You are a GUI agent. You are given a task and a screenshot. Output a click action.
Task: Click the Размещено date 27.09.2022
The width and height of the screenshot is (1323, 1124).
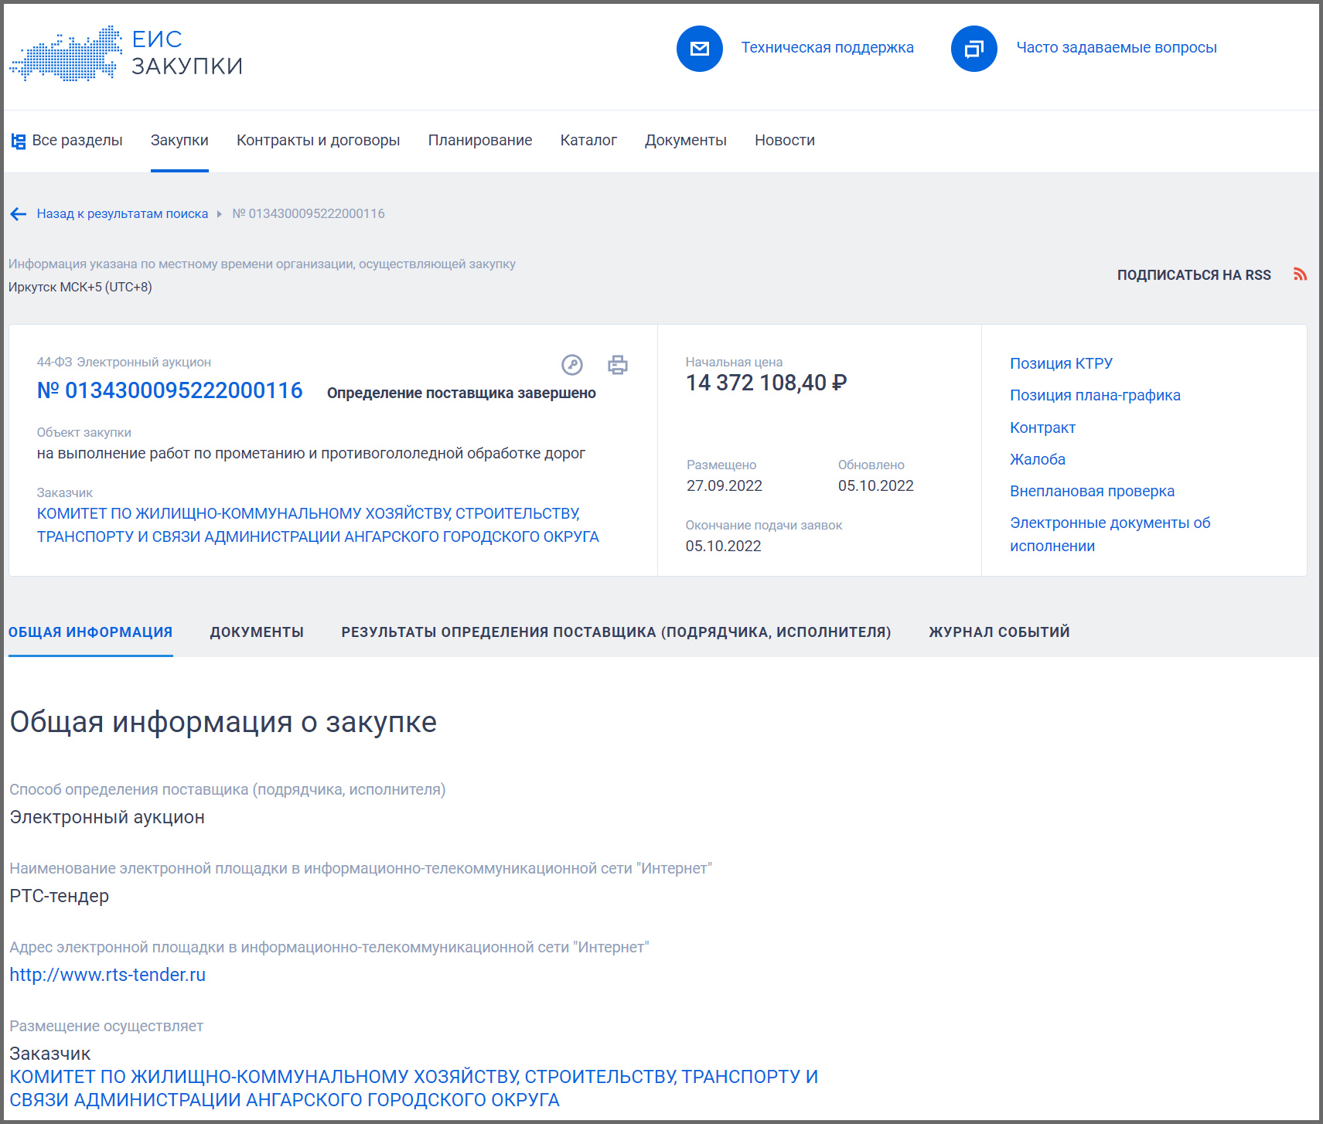coord(725,485)
